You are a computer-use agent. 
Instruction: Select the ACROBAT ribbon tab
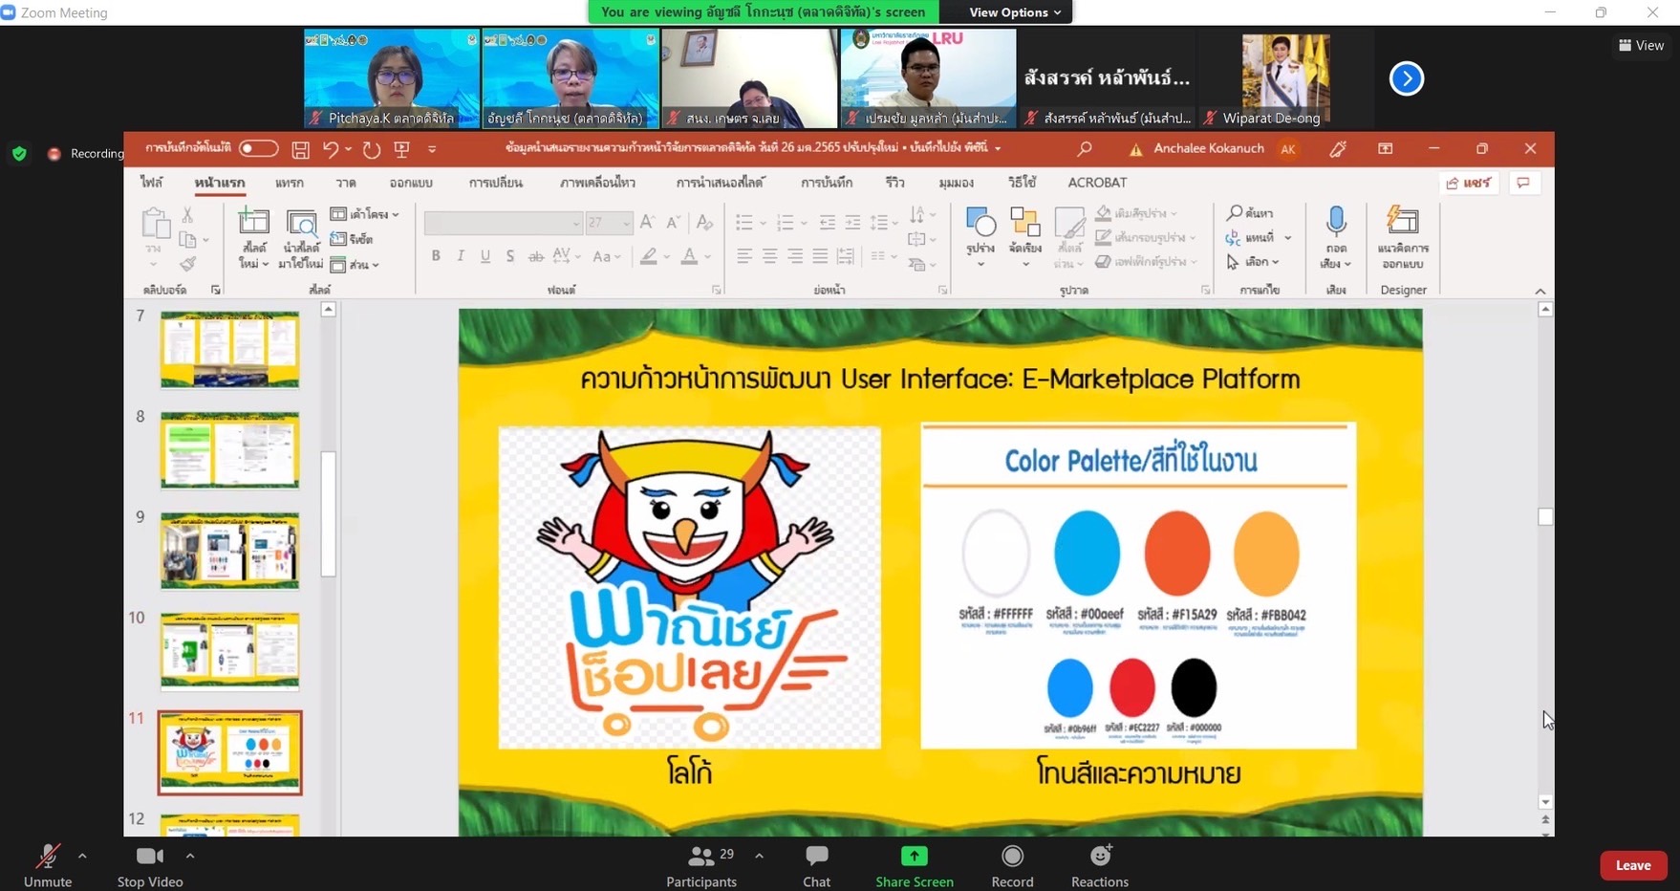[1097, 183]
